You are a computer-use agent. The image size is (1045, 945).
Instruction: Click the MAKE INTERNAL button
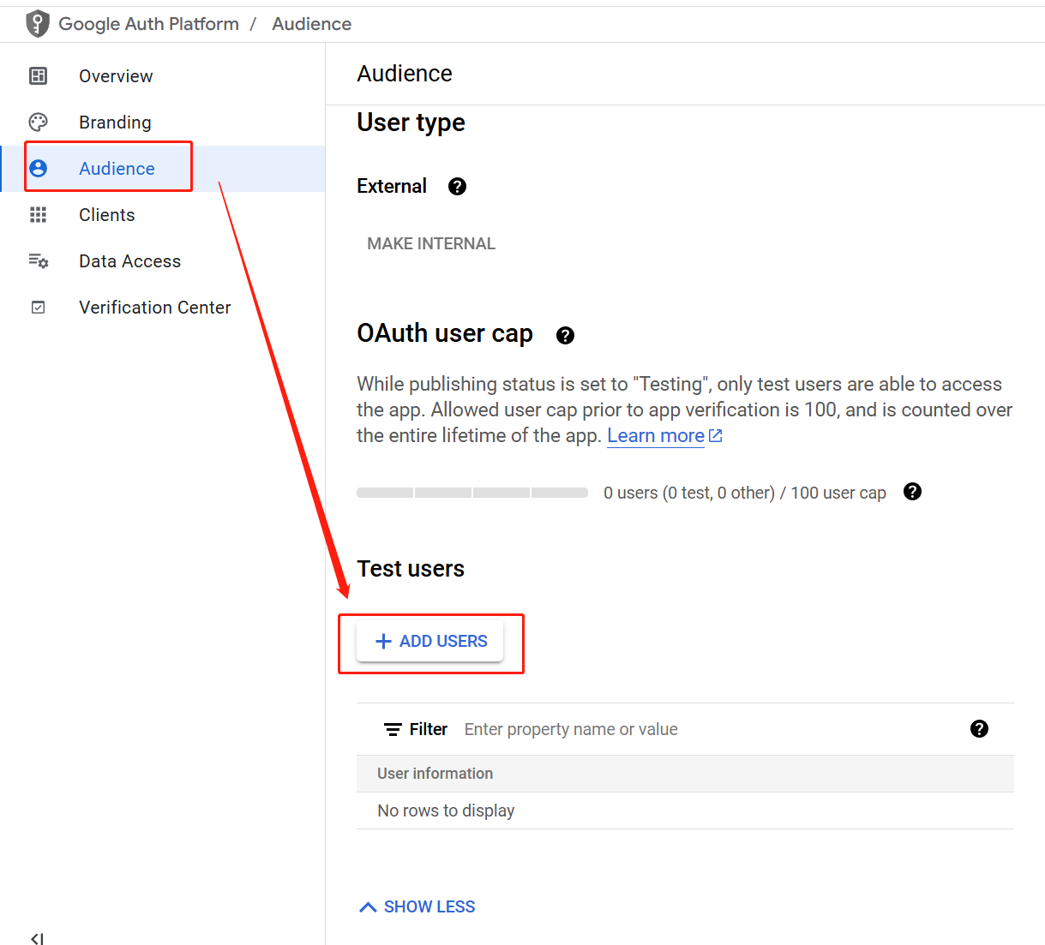pos(431,243)
